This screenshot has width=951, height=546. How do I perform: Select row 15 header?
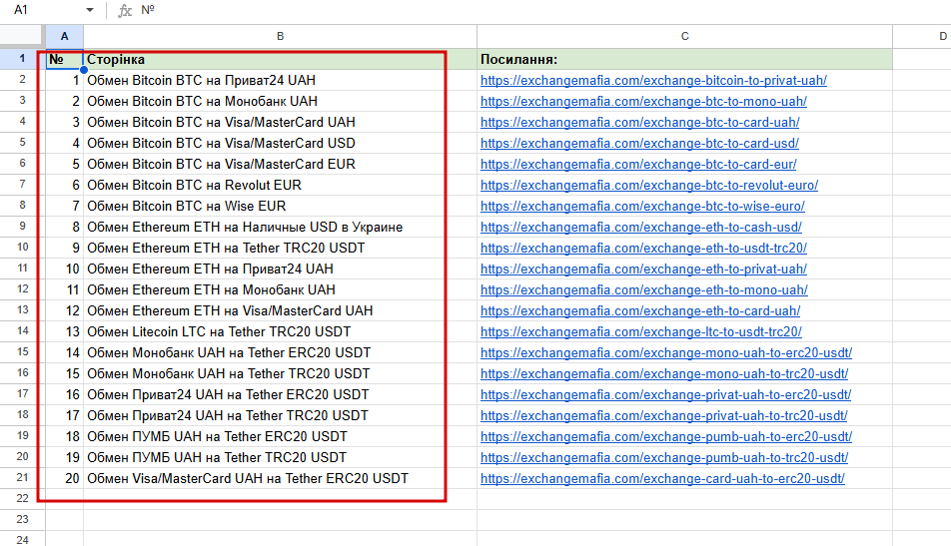[x=22, y=352]
